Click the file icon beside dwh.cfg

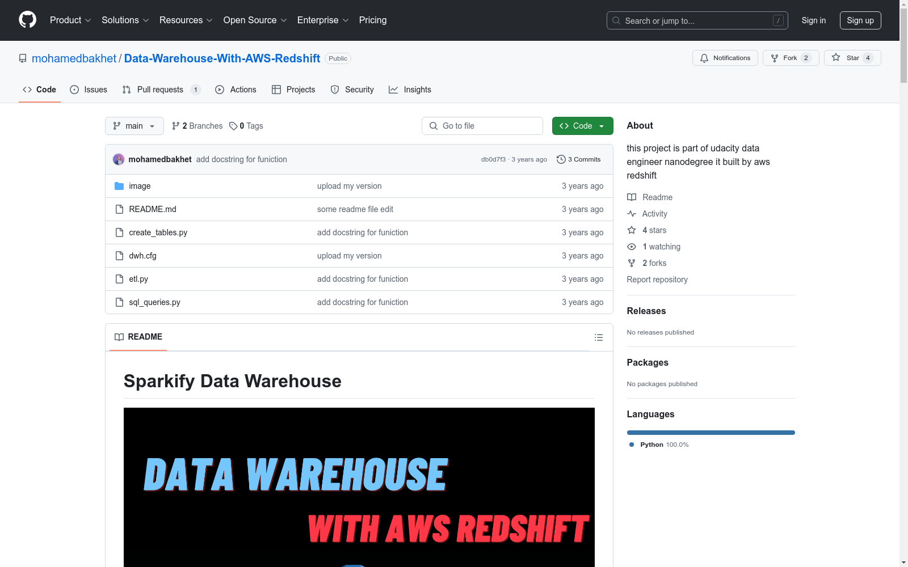tap(119, 256)
